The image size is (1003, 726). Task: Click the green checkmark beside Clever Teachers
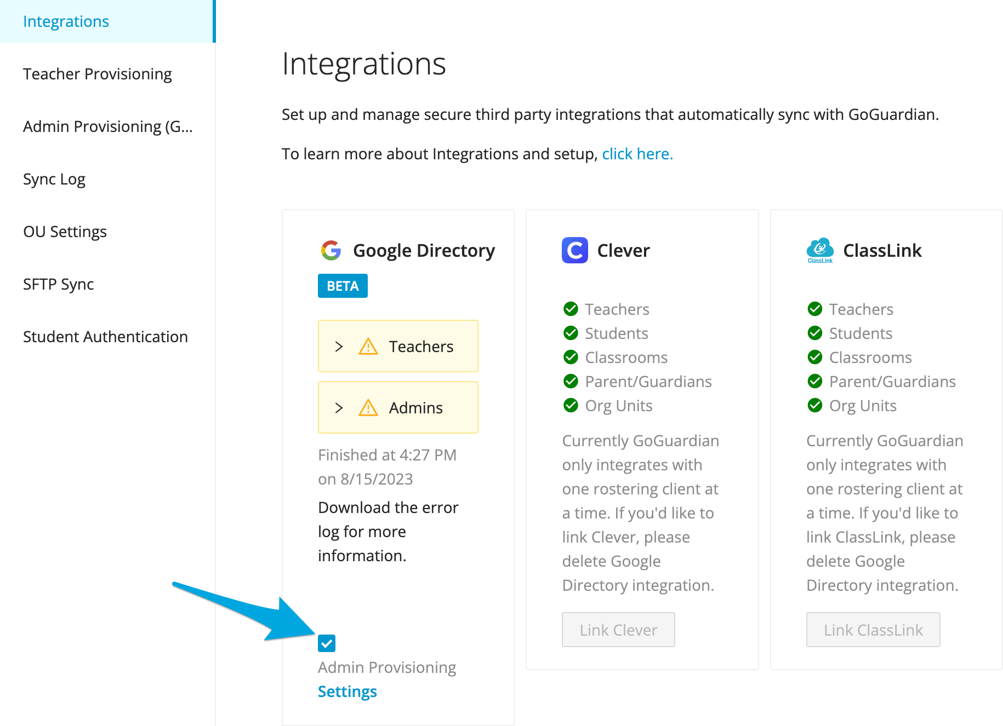click(570, 309)
